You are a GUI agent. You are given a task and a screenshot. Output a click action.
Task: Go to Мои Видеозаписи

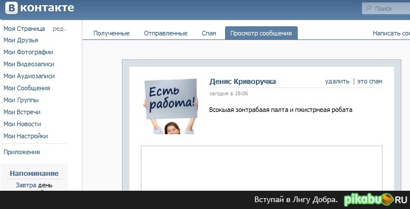point(29,65)
